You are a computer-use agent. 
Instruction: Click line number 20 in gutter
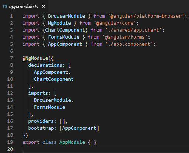click(10, 149)
